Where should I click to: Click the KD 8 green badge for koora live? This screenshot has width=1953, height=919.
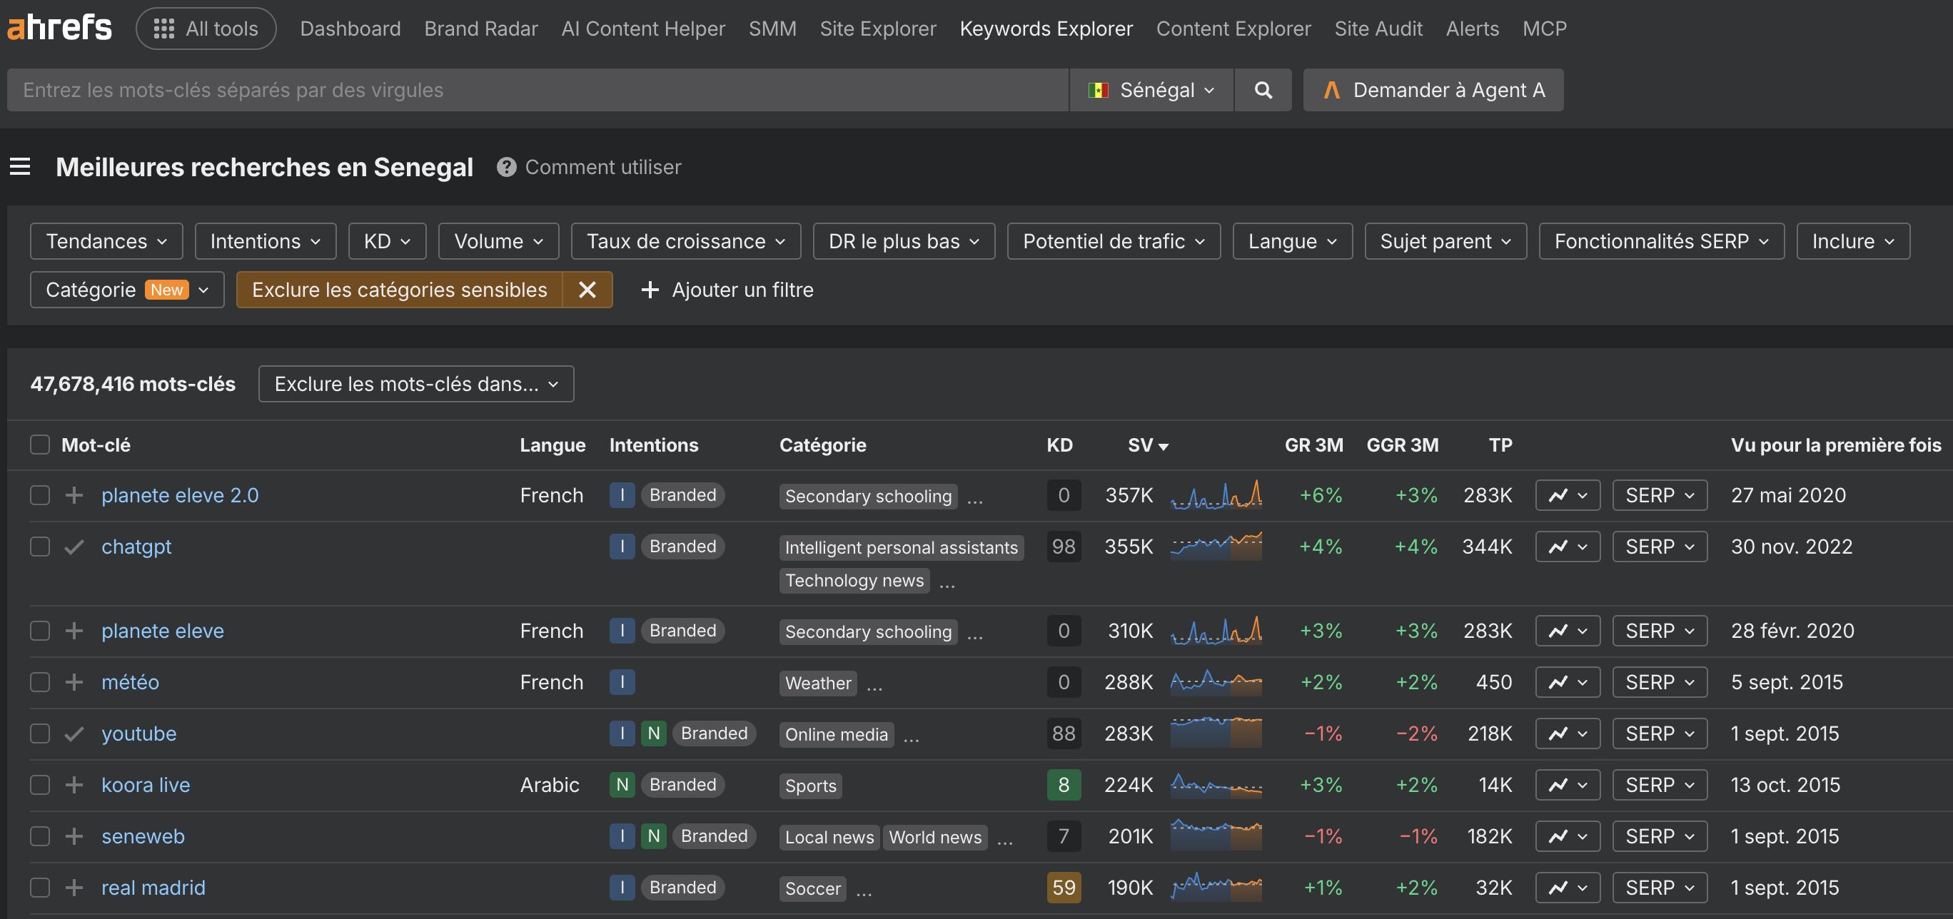click(1064, 785)
